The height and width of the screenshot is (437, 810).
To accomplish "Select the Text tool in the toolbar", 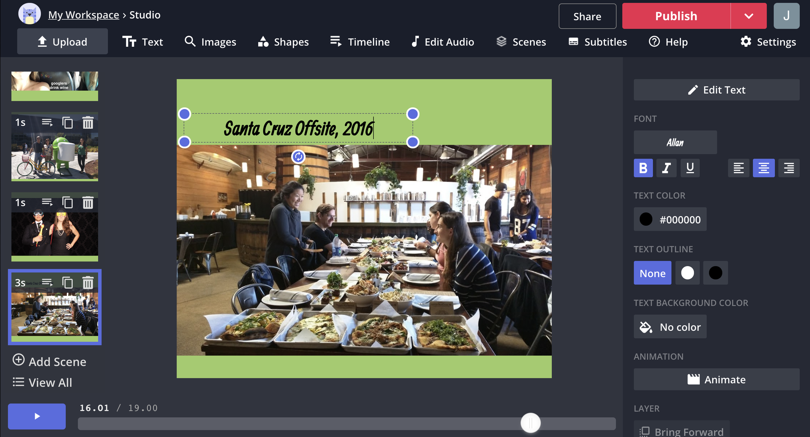I will coord(143,42).
